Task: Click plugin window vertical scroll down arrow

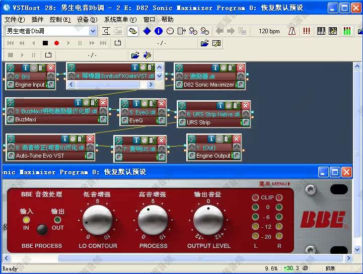Action: [x=357, y=250]
